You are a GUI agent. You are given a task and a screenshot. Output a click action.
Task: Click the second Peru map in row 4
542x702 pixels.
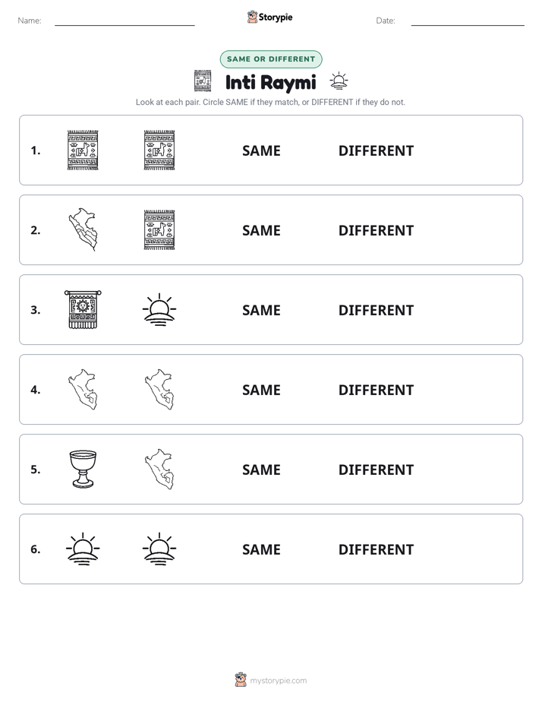coord(159,390)
